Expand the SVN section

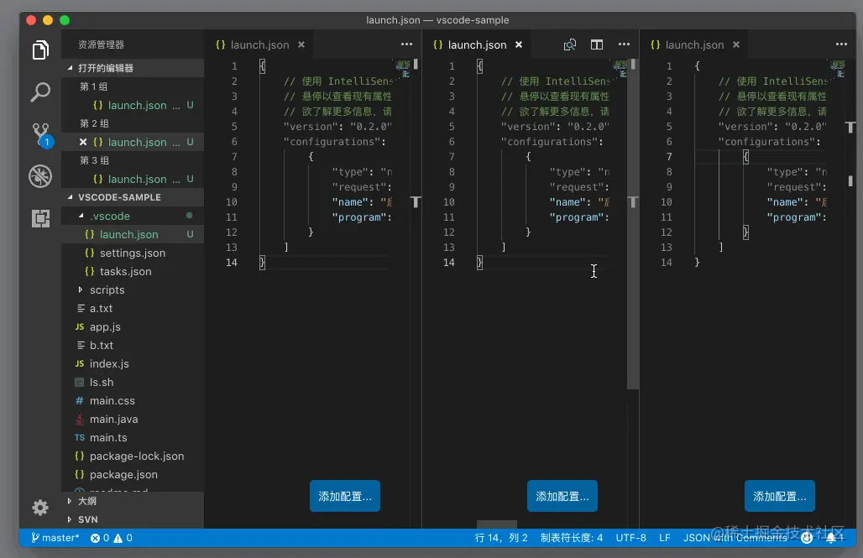click(133, 519)
